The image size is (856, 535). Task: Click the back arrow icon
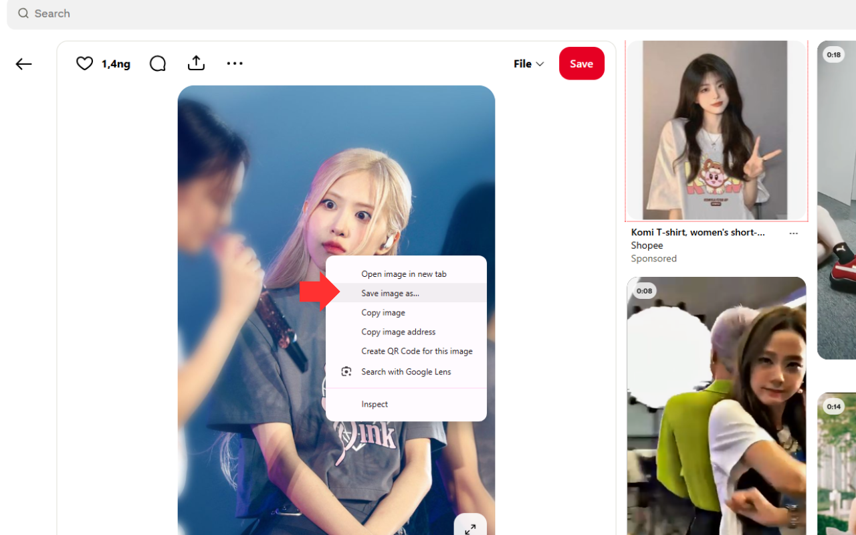tap(23, 64)
